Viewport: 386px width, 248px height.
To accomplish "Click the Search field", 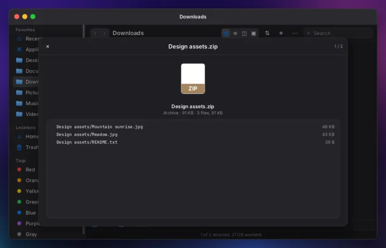I will coord(338,33).
